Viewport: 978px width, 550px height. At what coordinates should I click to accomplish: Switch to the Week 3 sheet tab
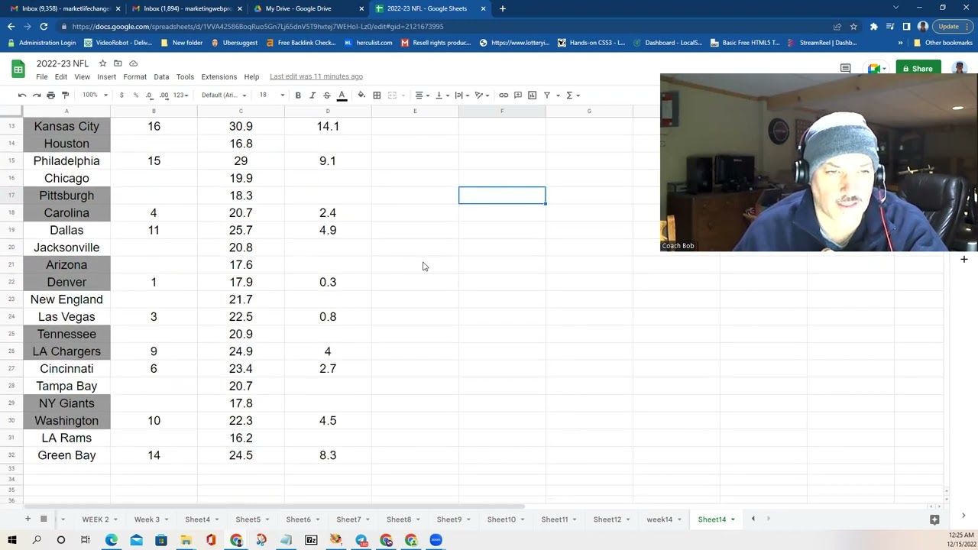[147, 519]
